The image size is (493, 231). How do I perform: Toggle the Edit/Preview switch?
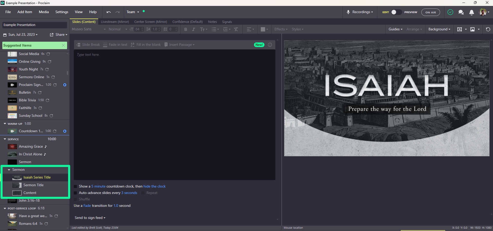396,12
